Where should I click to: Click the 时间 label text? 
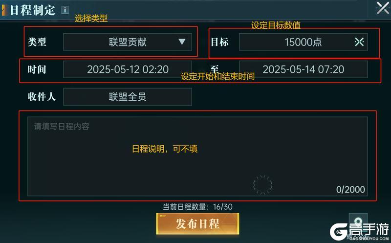[x=37, y=69]
